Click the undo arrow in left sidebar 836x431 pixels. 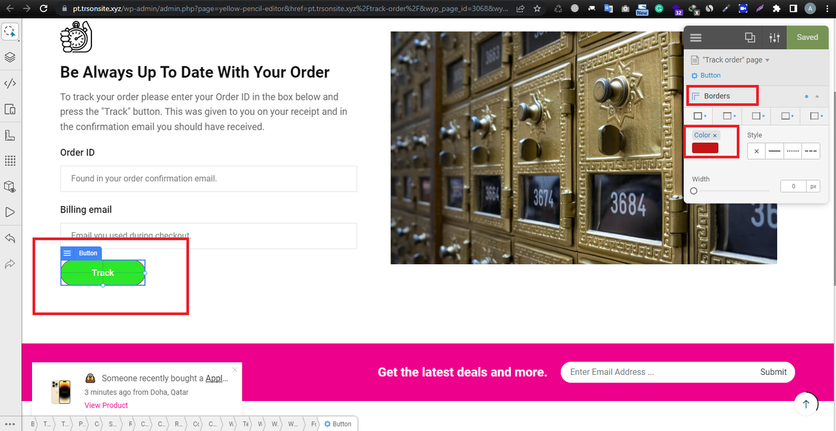[x=10, y=238]
